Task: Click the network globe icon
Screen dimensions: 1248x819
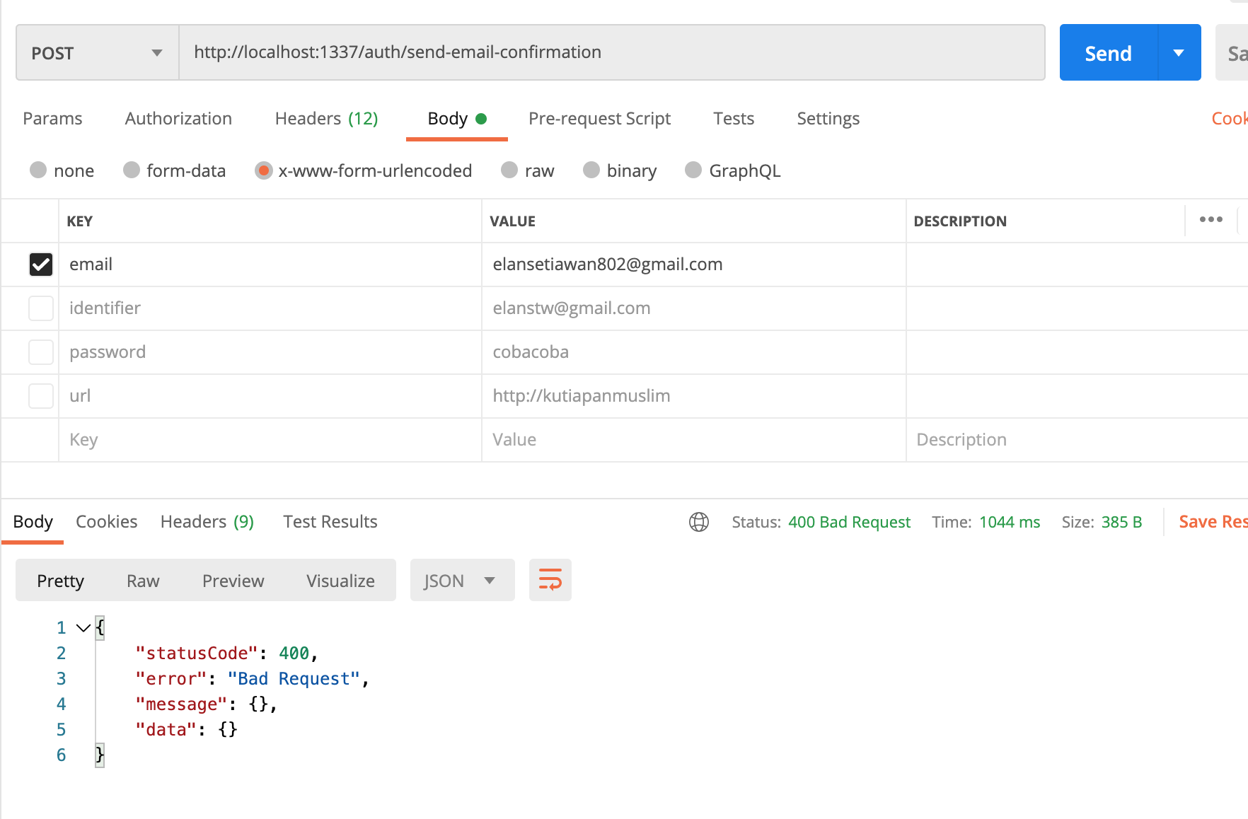Action: [x=699, y=522]
